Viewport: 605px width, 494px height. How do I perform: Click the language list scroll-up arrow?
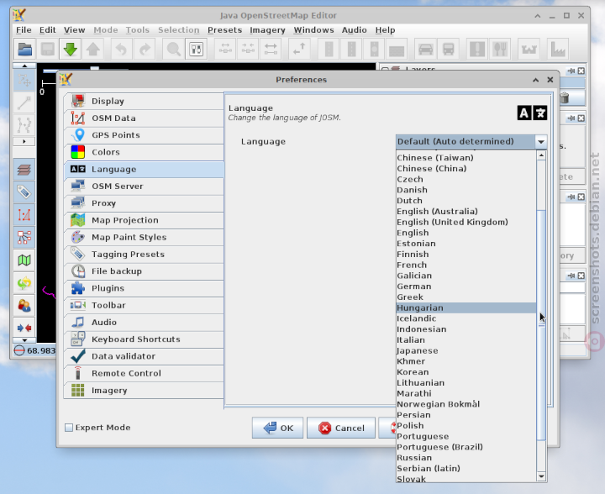pos(541,155)
